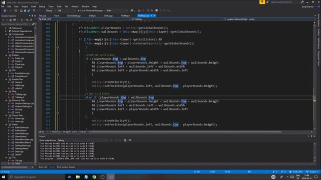Clear all output with the Clear All icon

[125, 140]
